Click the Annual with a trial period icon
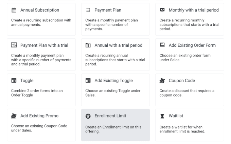The image size is (231, 144). pyautogui.click(x=88, y=45)
